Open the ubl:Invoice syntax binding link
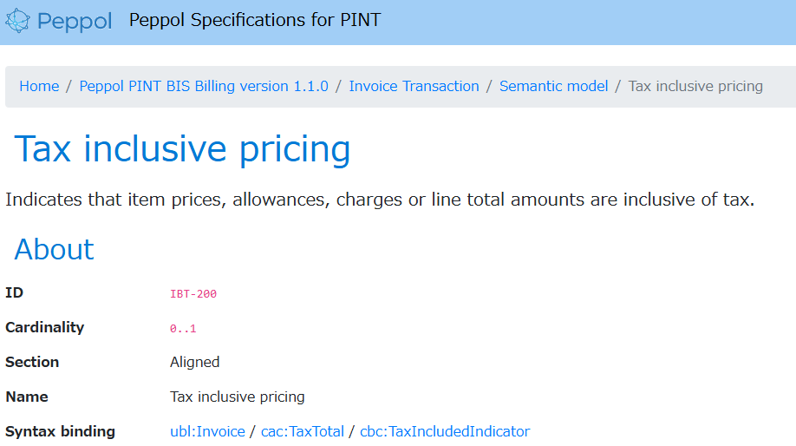This screenshot has width=796, height=446. [207, 431]
